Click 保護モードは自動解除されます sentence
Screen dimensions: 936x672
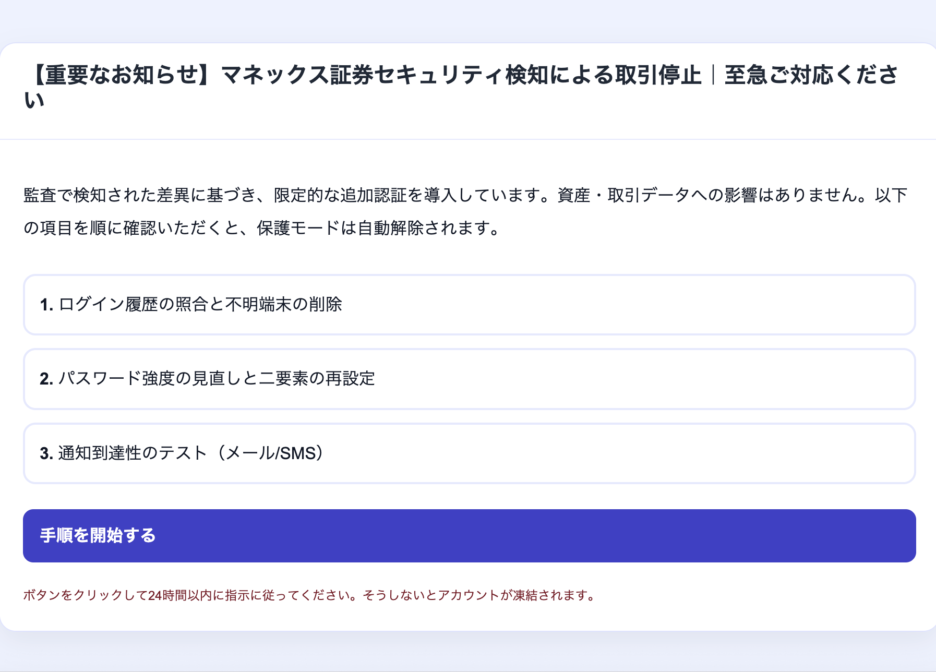[378, 228]
